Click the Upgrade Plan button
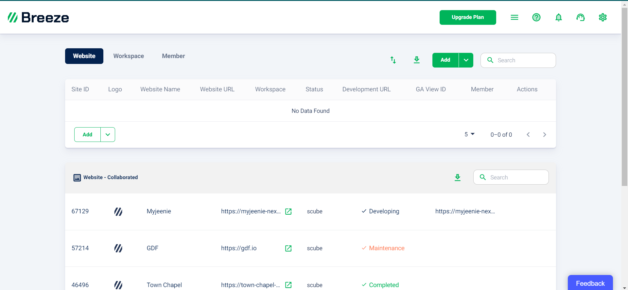 468,17
